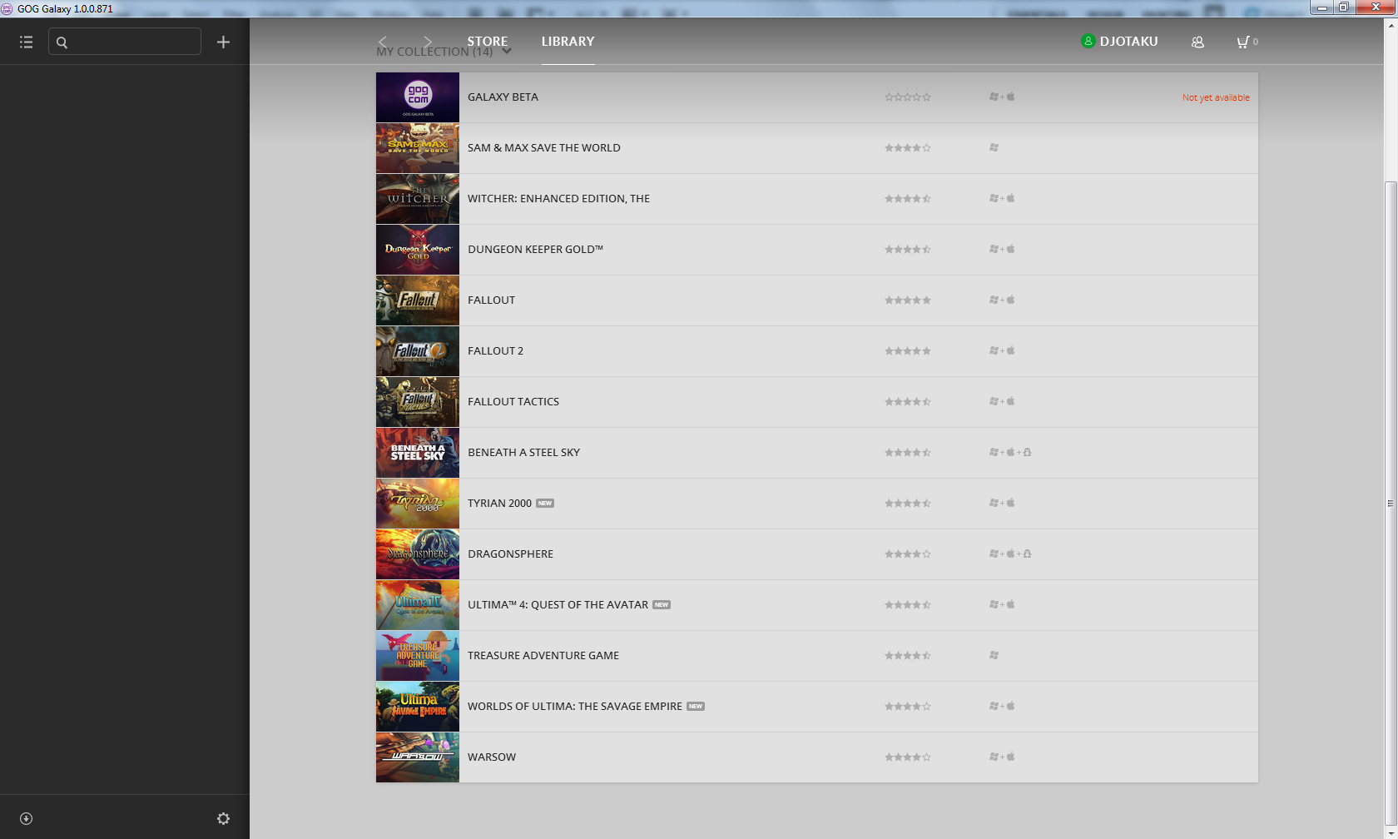Click the search input field

[x=125, y=42]
